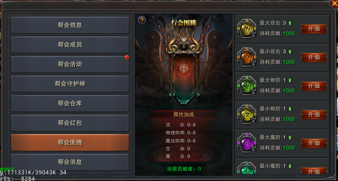
Task: Select the yellow 最小物防 rune icon
Action: 247,115
